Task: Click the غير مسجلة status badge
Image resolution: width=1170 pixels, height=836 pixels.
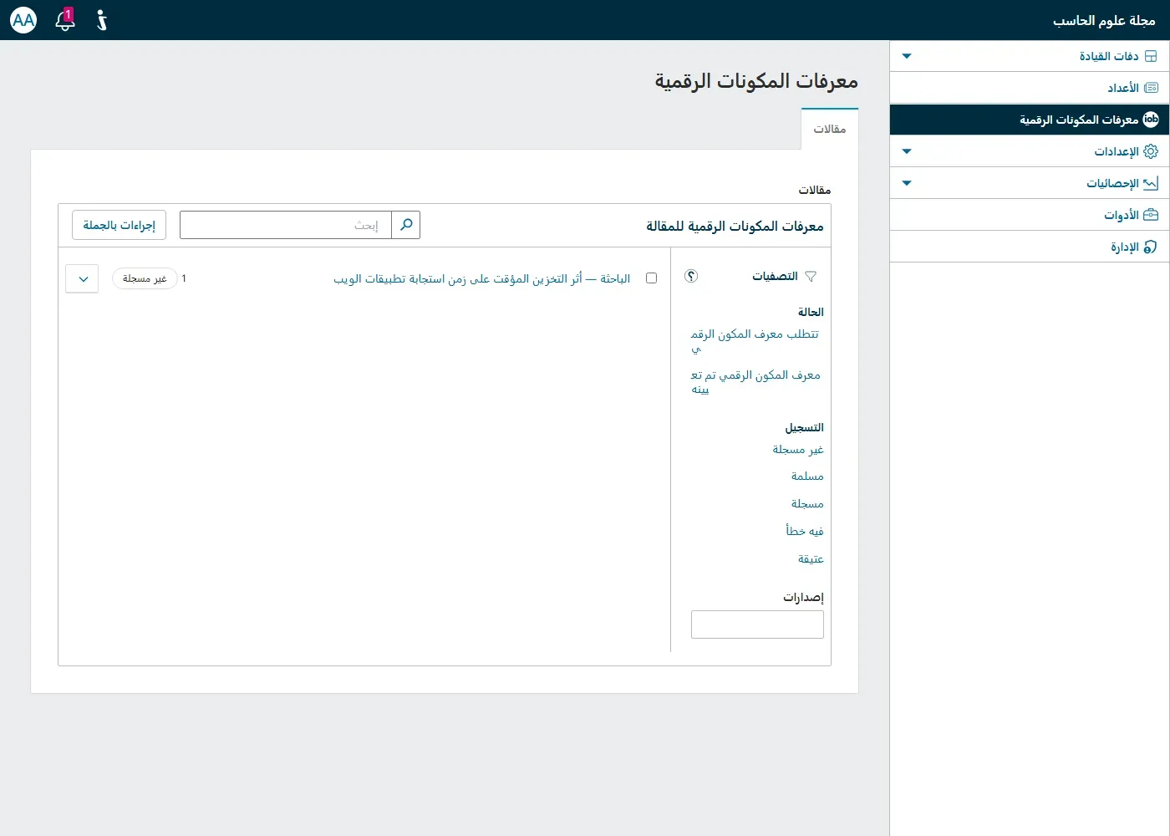Action: [145, 278]
